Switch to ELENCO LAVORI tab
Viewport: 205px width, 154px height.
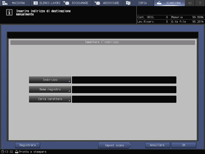46,3
